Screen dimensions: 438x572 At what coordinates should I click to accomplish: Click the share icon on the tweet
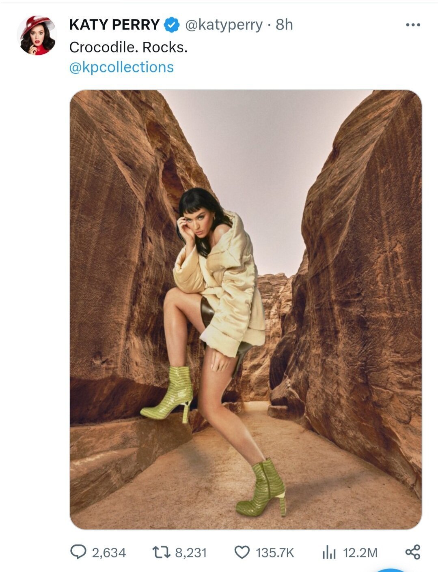(413, 552)
